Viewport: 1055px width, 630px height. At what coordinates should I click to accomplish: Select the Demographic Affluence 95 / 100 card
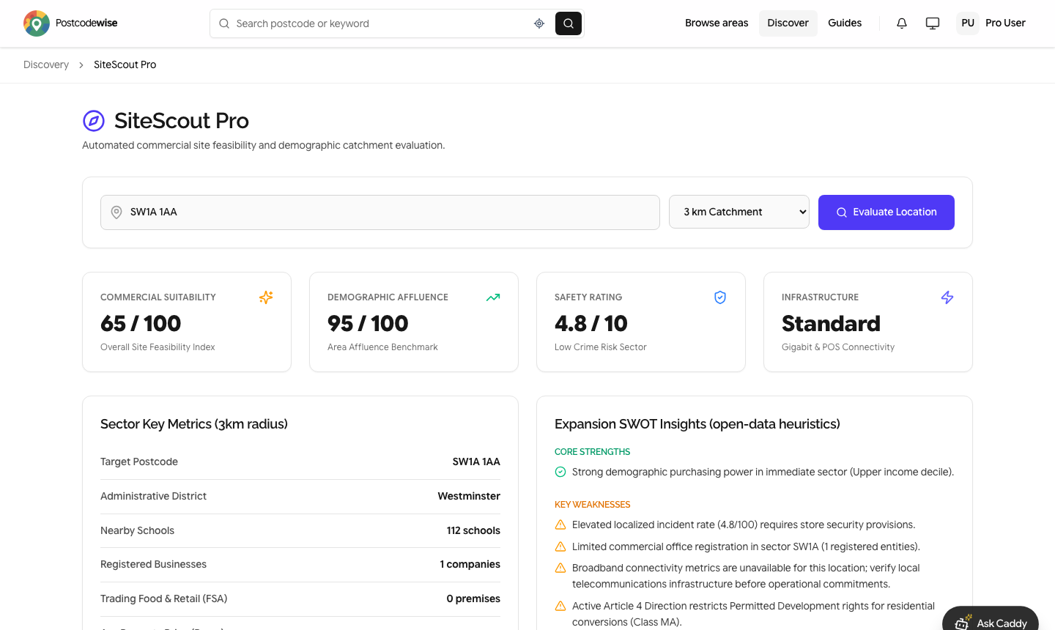click(414, 322)
